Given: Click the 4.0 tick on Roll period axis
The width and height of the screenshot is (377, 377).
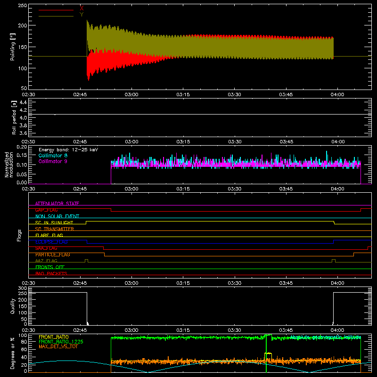Looking at the screenshot, I should tap(23, 118).
